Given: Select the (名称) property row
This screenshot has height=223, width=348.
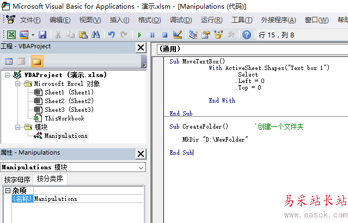Looking at the screenshot, I should tap(22, 199).
